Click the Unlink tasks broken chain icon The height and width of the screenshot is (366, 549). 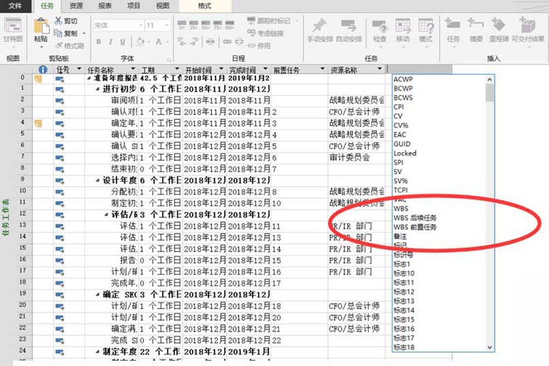point(239,42)
